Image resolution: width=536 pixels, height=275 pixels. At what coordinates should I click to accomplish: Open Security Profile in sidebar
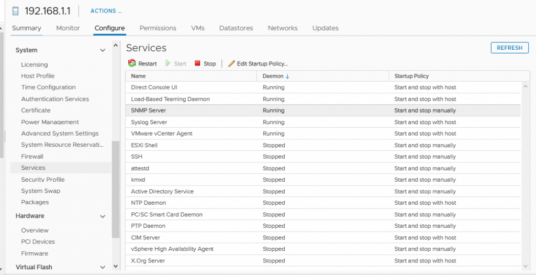[x=43, y=180]
